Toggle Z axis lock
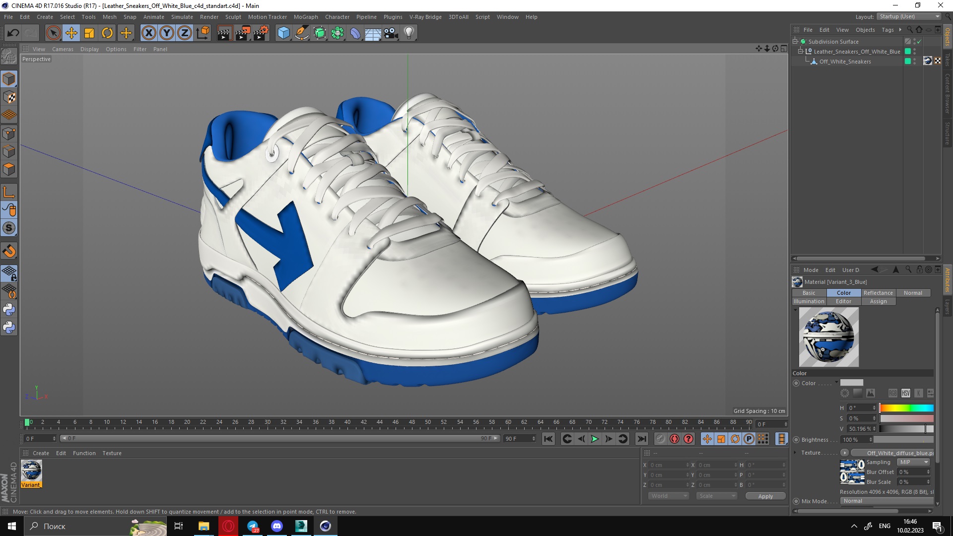This screenshot has height=536, width=953. point(185,33)
